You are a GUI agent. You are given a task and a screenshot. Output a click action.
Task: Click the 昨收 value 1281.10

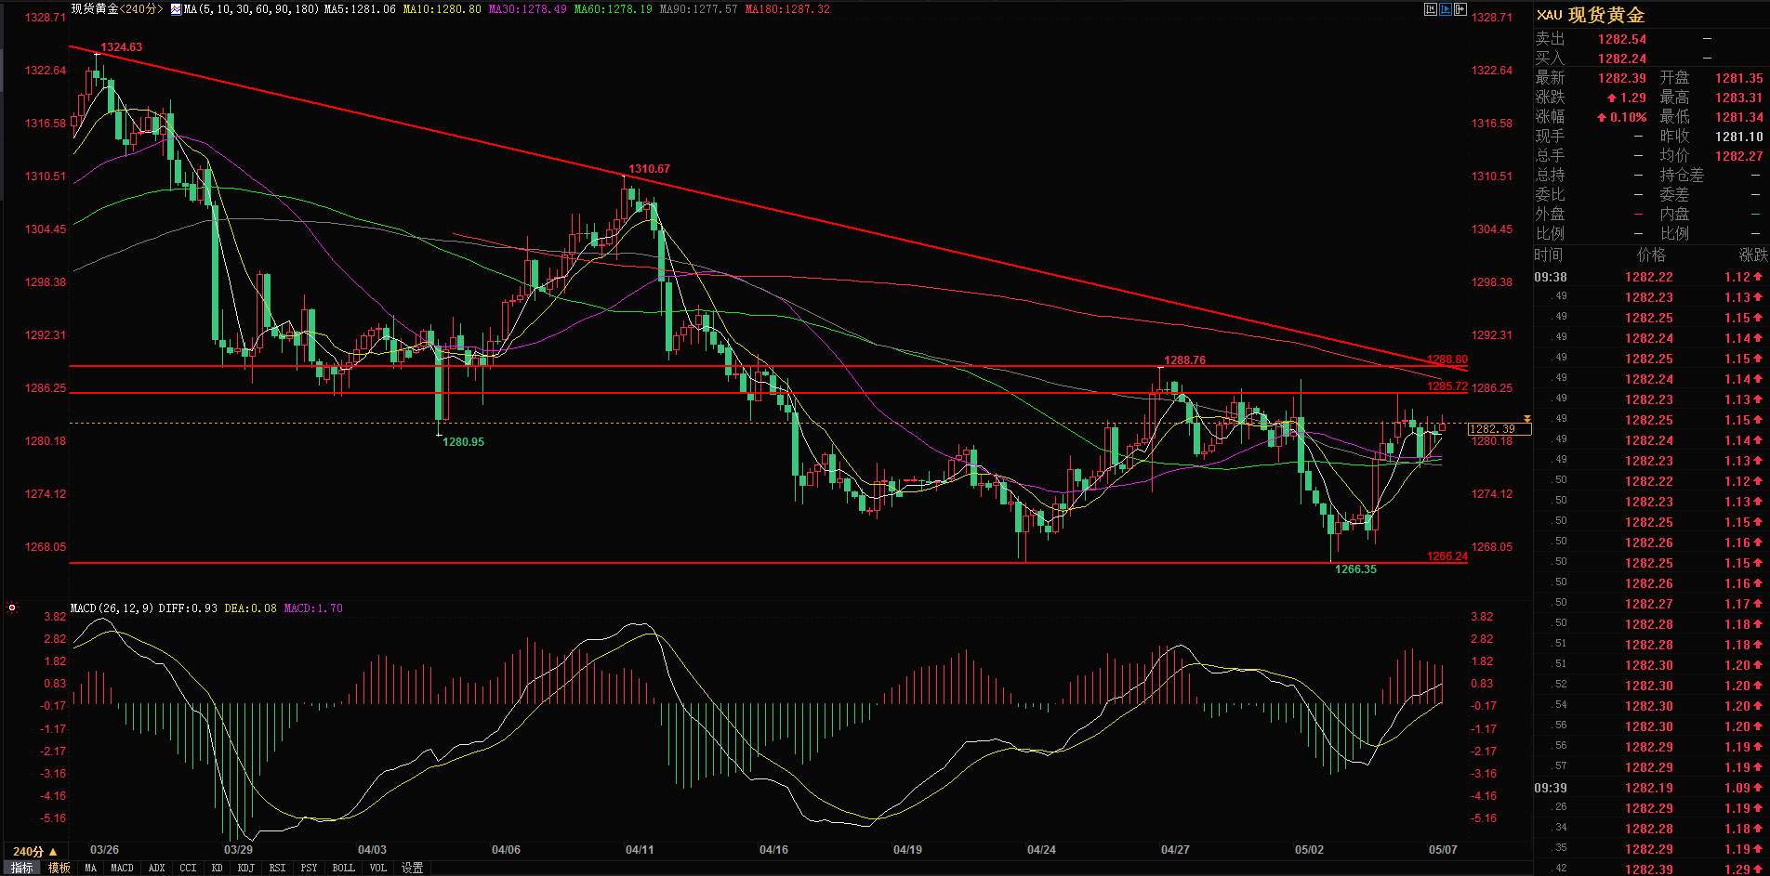[1738, 137]
